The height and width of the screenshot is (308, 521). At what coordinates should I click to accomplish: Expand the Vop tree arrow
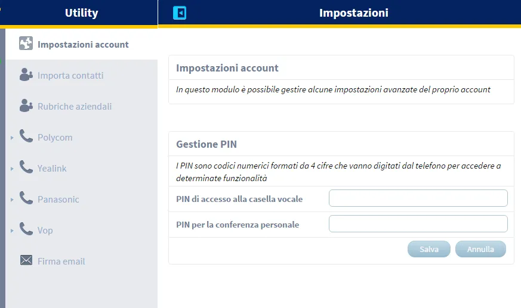[x=12, y=231]
